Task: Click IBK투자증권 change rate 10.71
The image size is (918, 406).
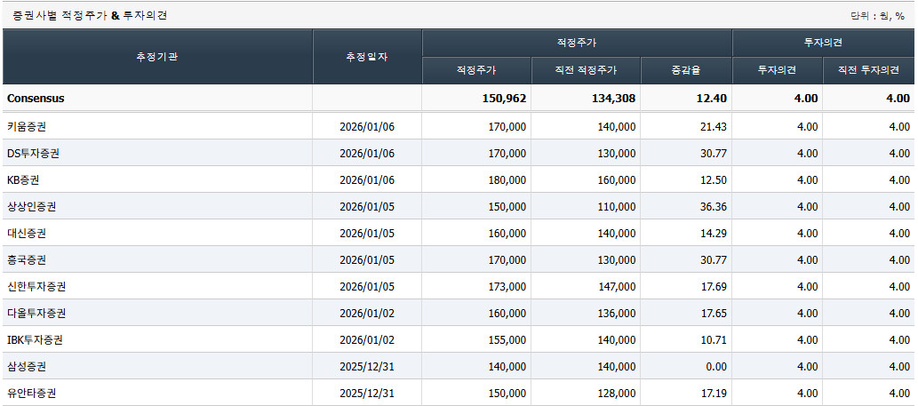Action: (714, 340)
